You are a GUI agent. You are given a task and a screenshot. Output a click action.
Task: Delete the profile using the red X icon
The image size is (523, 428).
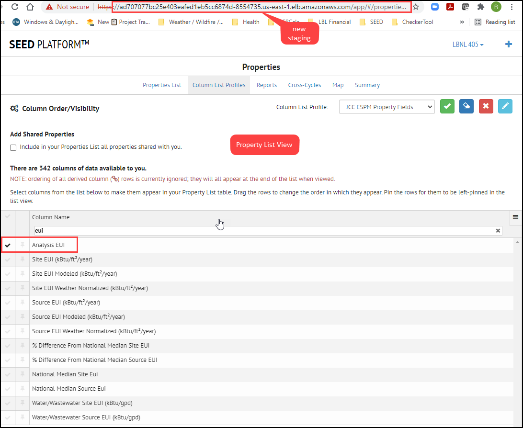pyautogui.click(x=486, y=106)
